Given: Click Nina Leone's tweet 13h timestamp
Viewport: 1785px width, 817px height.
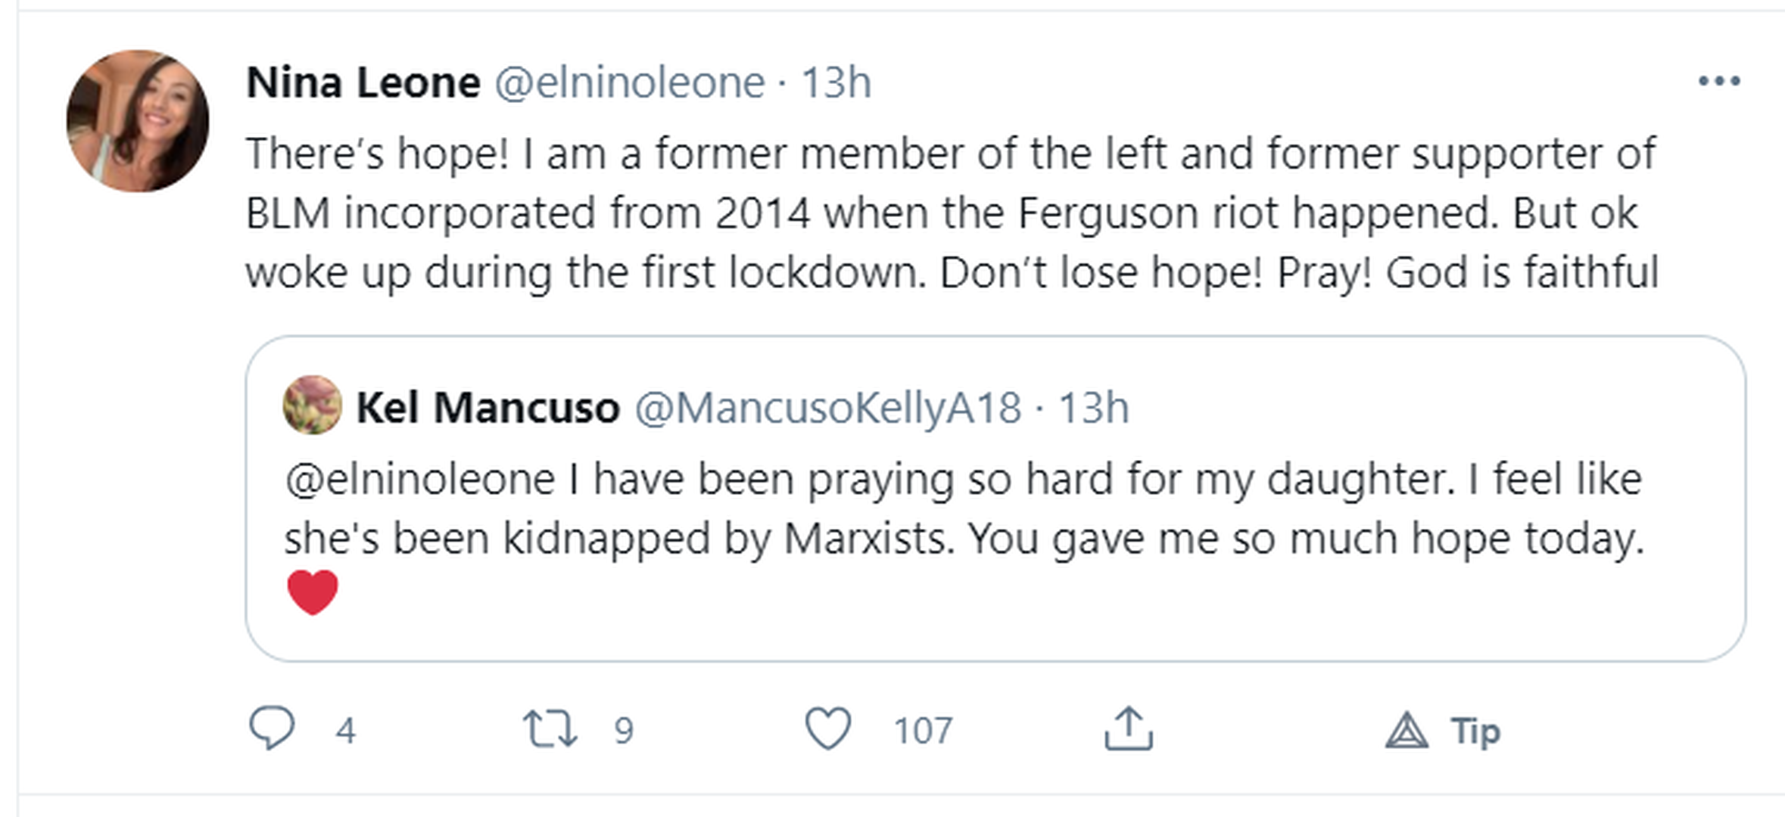Looking at the screenshot, I should (836, 82).
